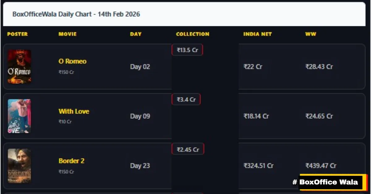Image resolution: width=371 pixels, height=194 pixels.
Task: Open the With Love movie poster
Action: 19,116
